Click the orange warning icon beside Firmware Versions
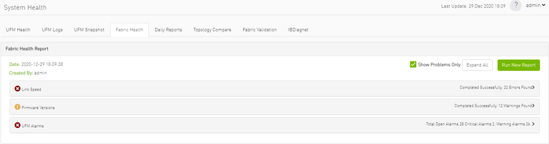Image resolution: width=549 pixels, height=144 pixels. pyautogui.click(x=18, y=107)
